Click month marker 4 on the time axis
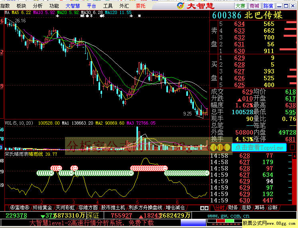 (x=97, y=202)
